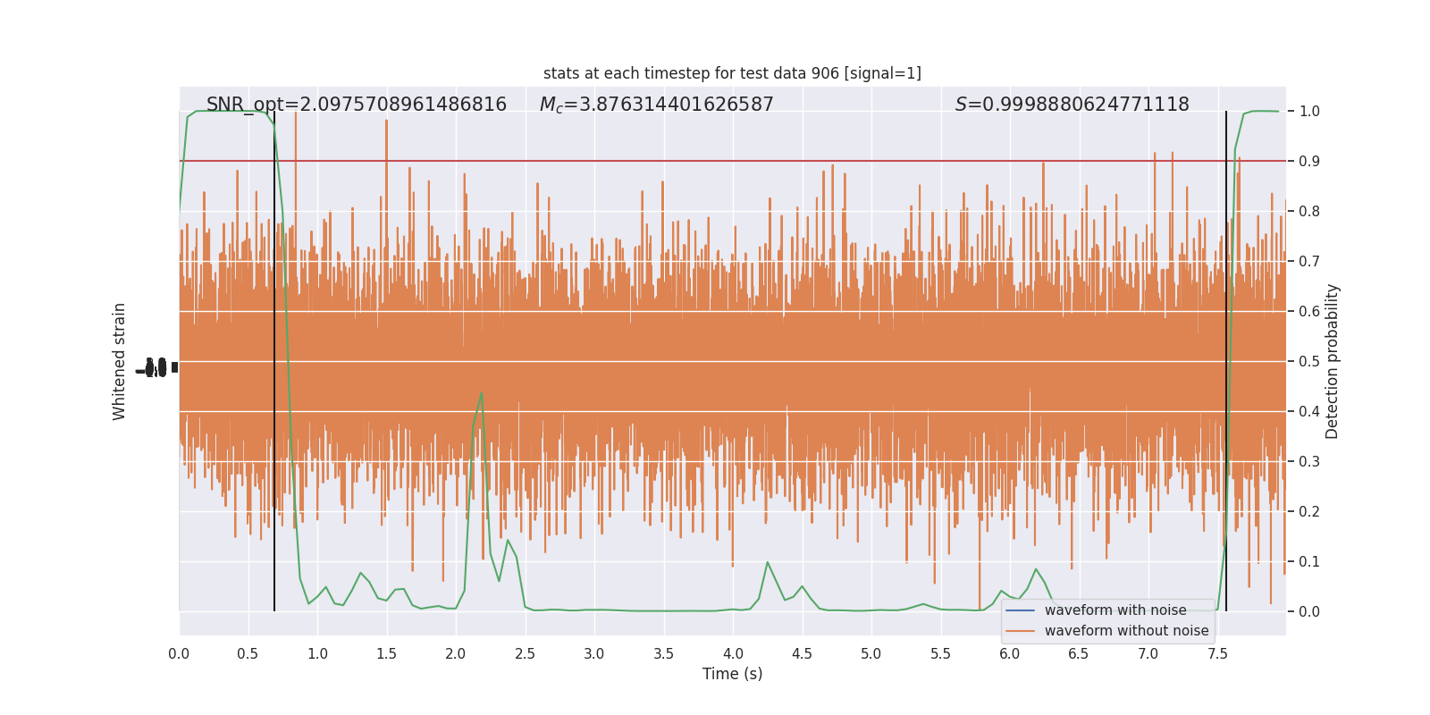This screenshot has height=715, width=1430.
Task: Click the orange line sample in the legend
Action: pyautogui.click(x=1021, y=631)
